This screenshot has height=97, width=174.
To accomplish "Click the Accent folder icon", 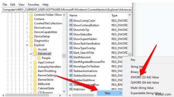I will [x=35, y=49].
